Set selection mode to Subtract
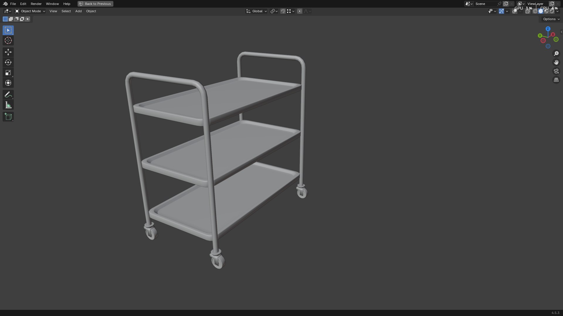Image resolution: width=563 pixels, height=316 pixels. click(16, 19)
